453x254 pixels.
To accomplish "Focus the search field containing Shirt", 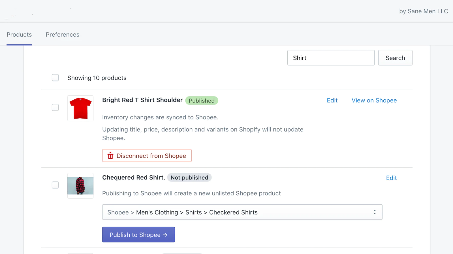I will (x=331, y=58).
